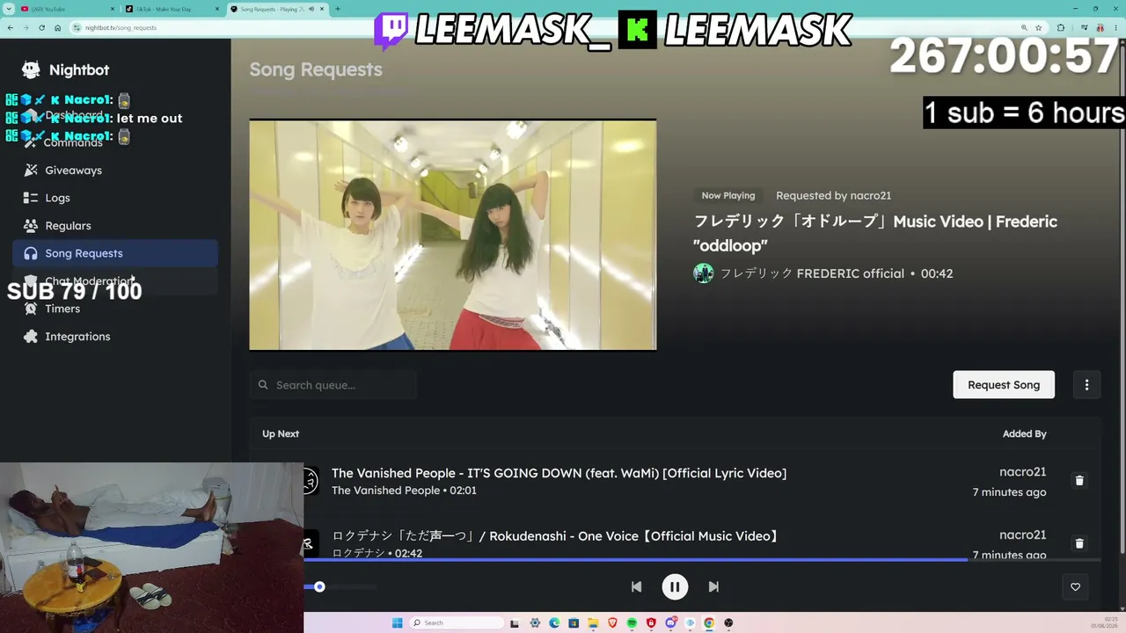
Task: Click the Song Requests headphones icon
Action: pos(31,253)
